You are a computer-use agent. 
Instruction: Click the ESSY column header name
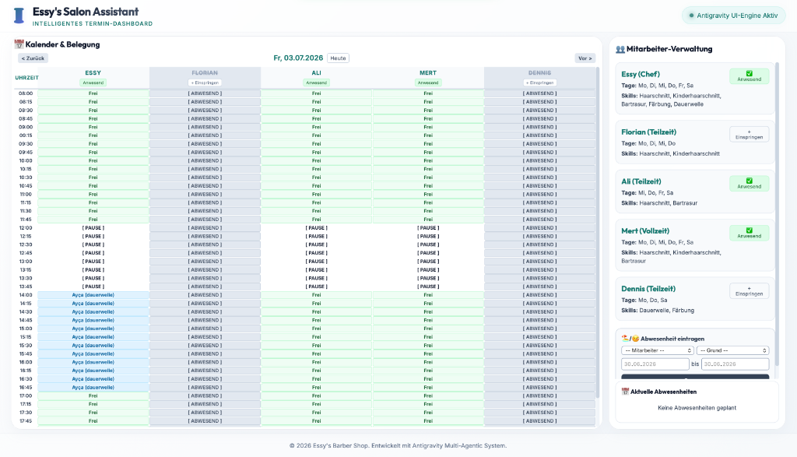coord(93,72)
